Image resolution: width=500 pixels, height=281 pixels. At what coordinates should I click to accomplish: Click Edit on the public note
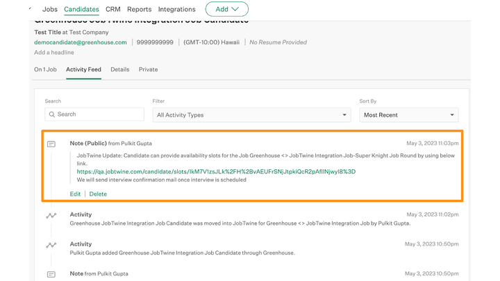pyautogui.click(x=76, y=194)
